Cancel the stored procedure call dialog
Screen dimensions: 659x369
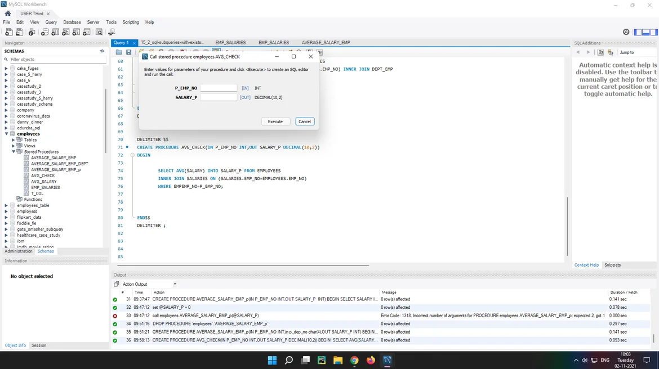click(304, 121)
